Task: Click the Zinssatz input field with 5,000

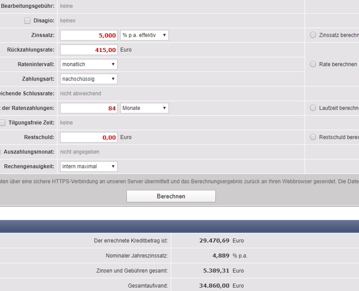Action: (x=89, y=35)
